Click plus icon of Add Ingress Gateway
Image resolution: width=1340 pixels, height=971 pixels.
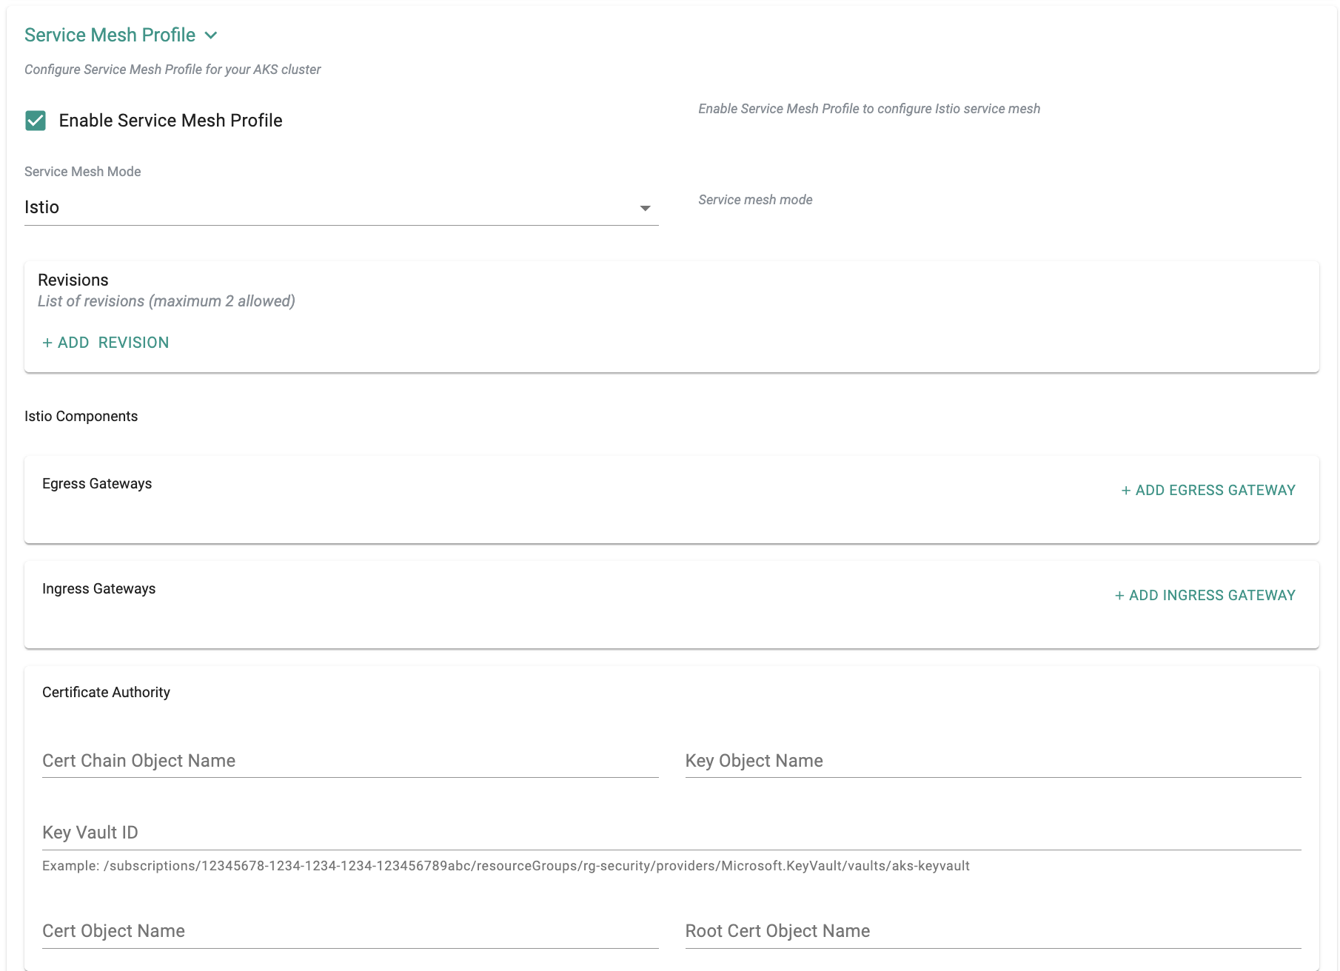[x=1119, y=596]
